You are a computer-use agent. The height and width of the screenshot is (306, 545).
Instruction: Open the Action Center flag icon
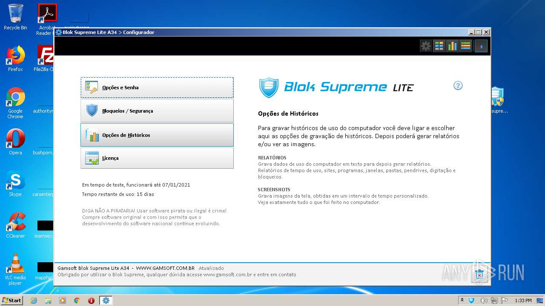click(505, 300)
